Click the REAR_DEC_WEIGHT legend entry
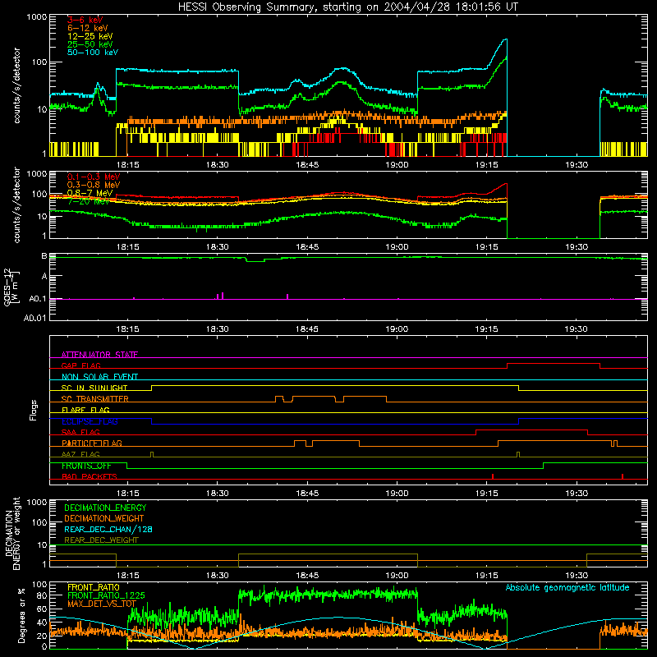This screenshot has width=657, height=657. [101, 540]
